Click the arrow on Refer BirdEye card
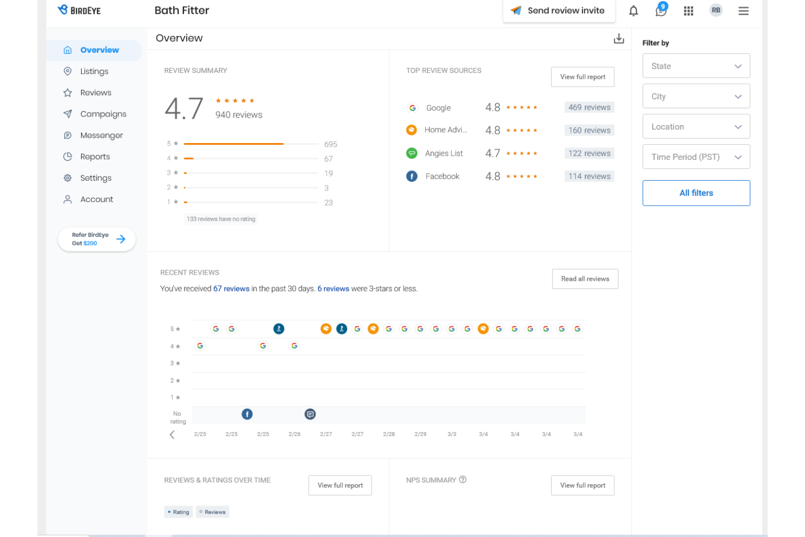Screen dimensions: 805x537 click(121, 239)
